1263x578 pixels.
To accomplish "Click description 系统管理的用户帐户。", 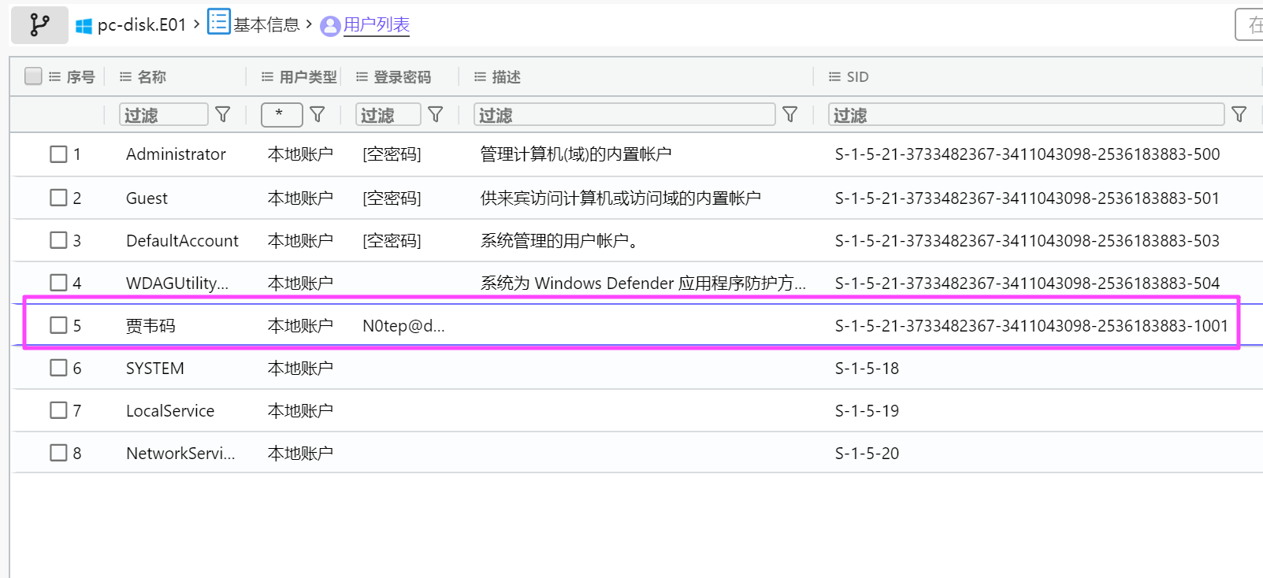I will click(559, 240).
